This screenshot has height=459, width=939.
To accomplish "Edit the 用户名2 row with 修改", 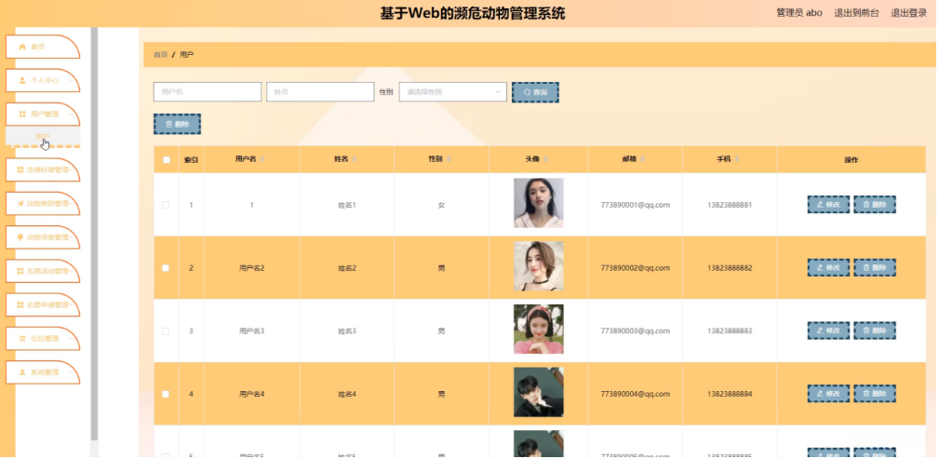I will (828, 268).
